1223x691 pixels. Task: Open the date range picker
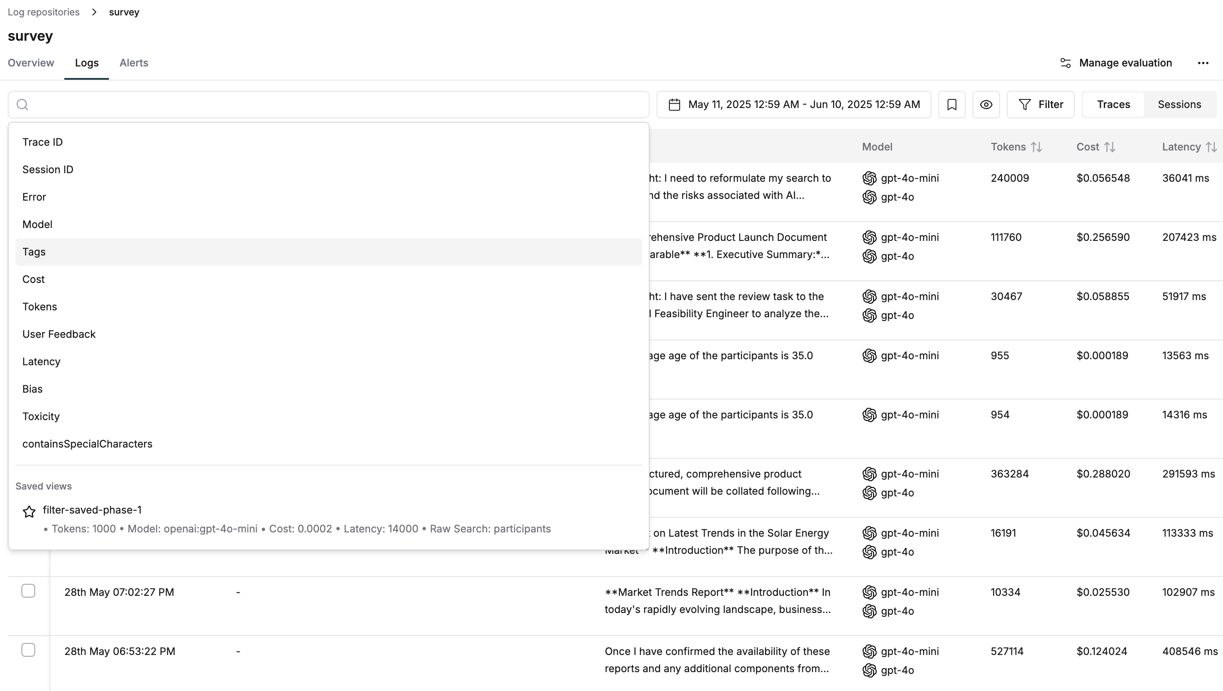pyautogui.click(x=803, y=105)
